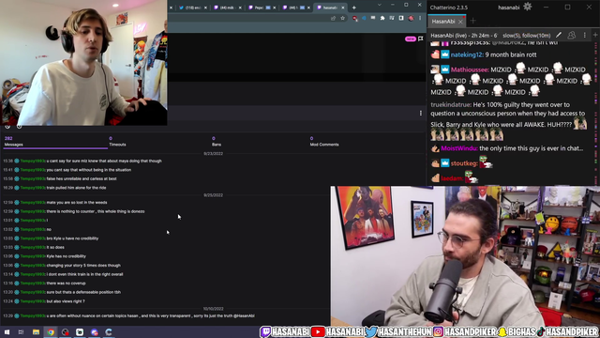Image resolution: width=600 pixels, height=338 pixels.
Task: Open the moderator mode icon in Chatterino
Action: (571, 36)
